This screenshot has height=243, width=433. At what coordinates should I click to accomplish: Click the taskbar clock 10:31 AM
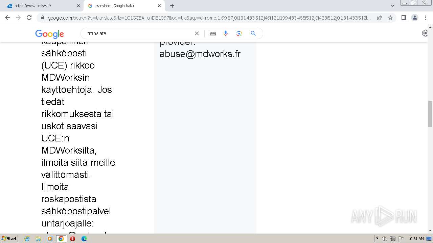(416, 239)
